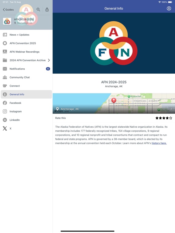Open the X label in sidebar
The image size is (175, 233).
(10, 129)
